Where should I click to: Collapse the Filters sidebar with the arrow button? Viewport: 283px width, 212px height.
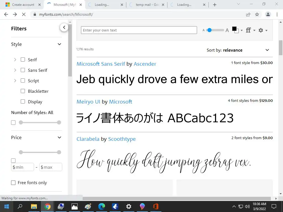[64, 27]
